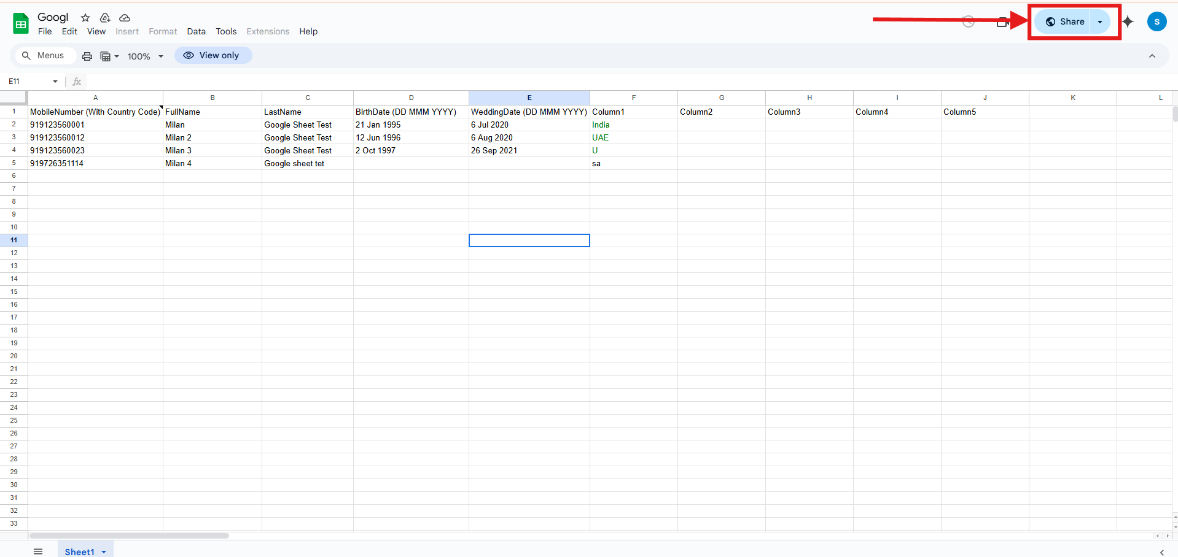Select the cell containing 919726351114
Viewport: 1178px width, 557px height.
[95, 163]
